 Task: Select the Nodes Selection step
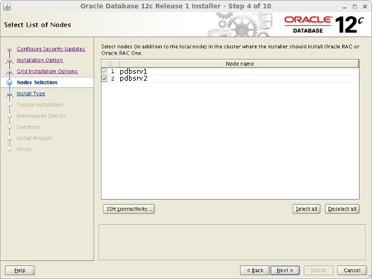37,82
